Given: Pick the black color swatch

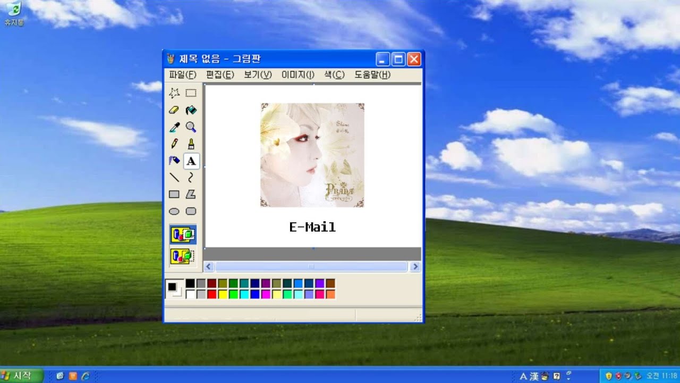Looking at the screenshot, I should pos(190,284).
